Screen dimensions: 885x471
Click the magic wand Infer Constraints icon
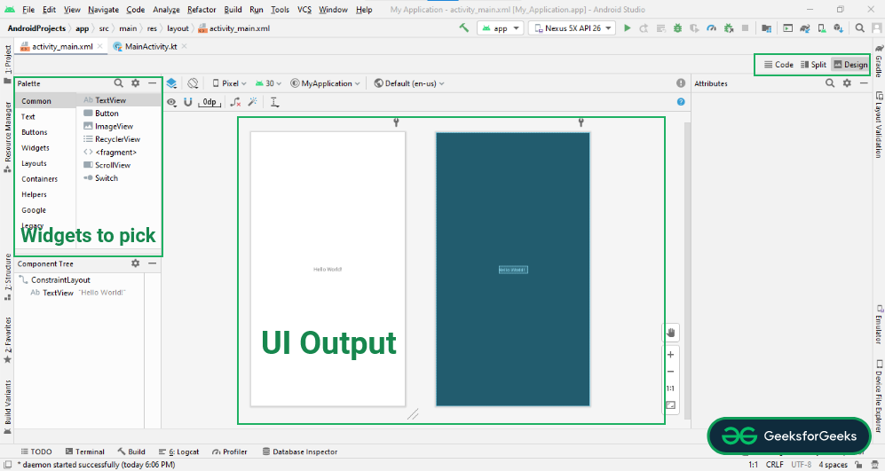point(253,102)
